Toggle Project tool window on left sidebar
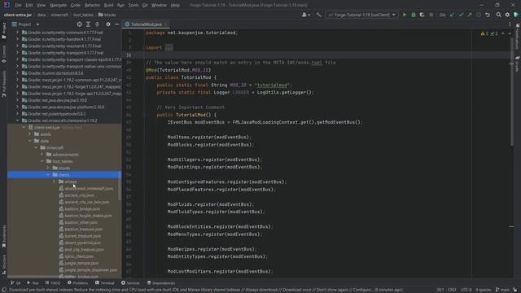The height and width of the screenshot is (293, 521). point(3,31)
